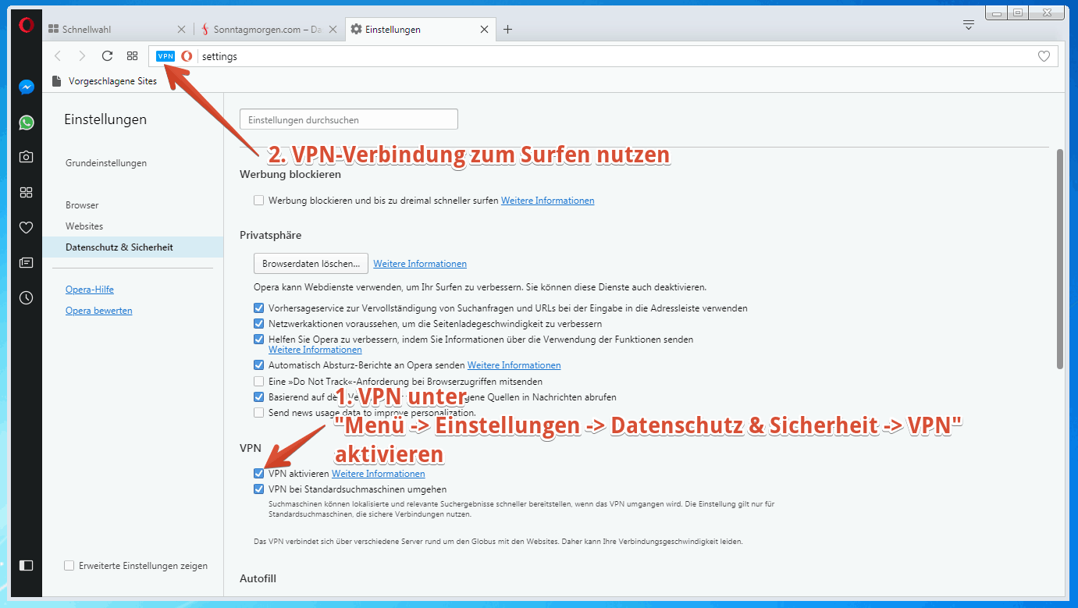The image size is (1078, 608).
Task: Click the settings page vertical scrollbar
Action: (1059, 258)
